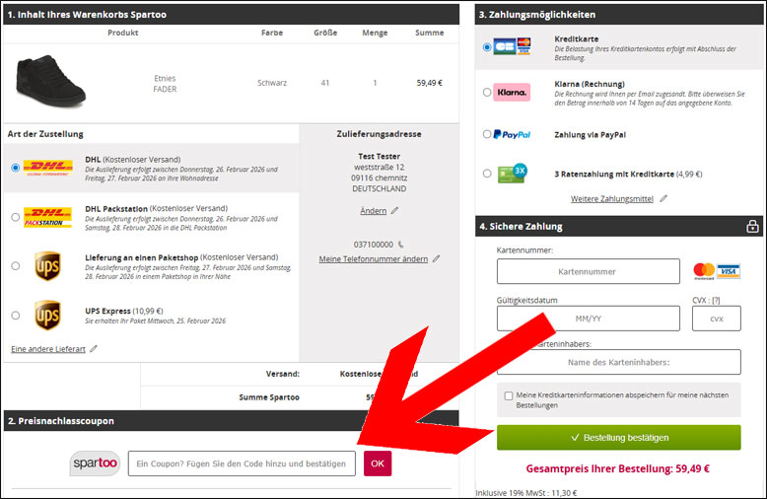Image resolution: width=767 pixels, height=499 pixels.
Task: Click the UPS Express logo
Action: coord(47,316)
